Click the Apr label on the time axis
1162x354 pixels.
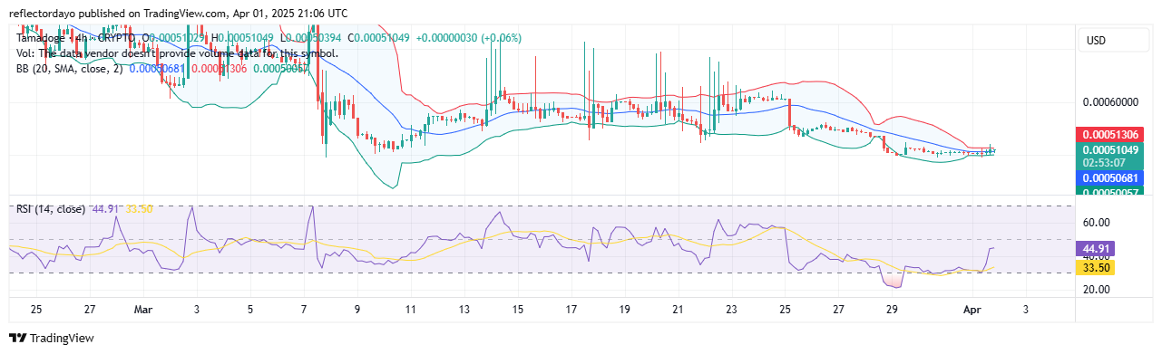pos(972,309)
